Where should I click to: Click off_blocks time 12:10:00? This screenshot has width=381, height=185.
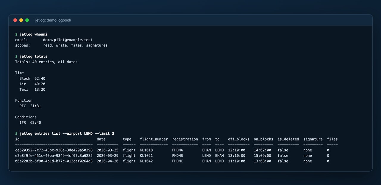click(237, 150)
